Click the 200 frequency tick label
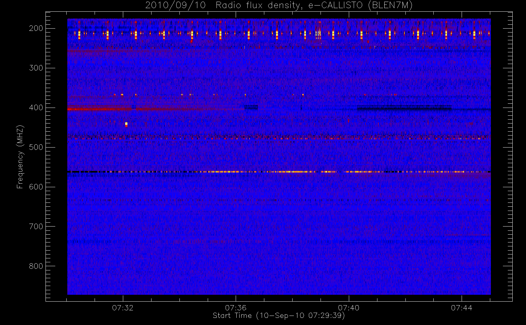 tap(36, 28)
